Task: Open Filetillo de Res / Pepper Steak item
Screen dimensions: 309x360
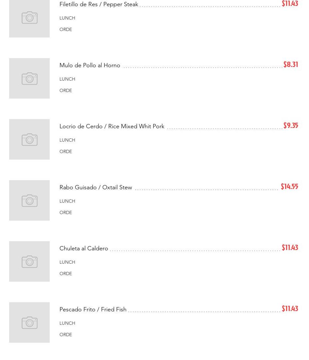Action: [99, 4]
